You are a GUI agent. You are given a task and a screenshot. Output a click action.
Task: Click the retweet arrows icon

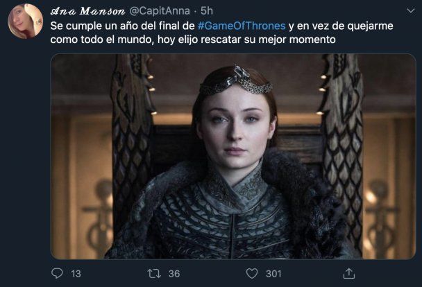[154, 274]
